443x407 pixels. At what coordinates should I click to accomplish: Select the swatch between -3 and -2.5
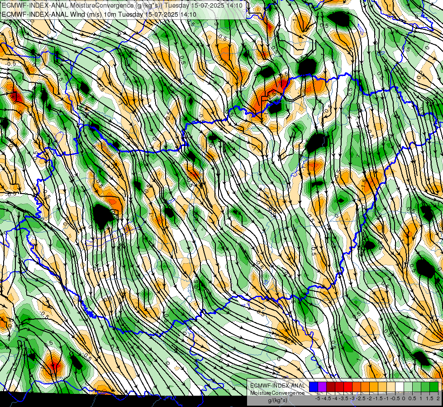coord(357,387)
